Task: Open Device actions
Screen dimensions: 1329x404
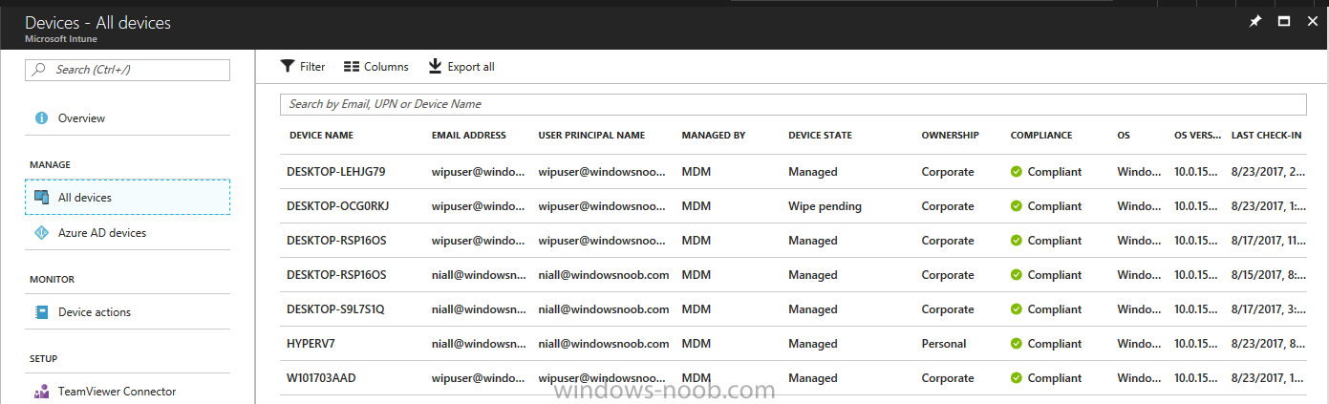Action: click(128, 311)
